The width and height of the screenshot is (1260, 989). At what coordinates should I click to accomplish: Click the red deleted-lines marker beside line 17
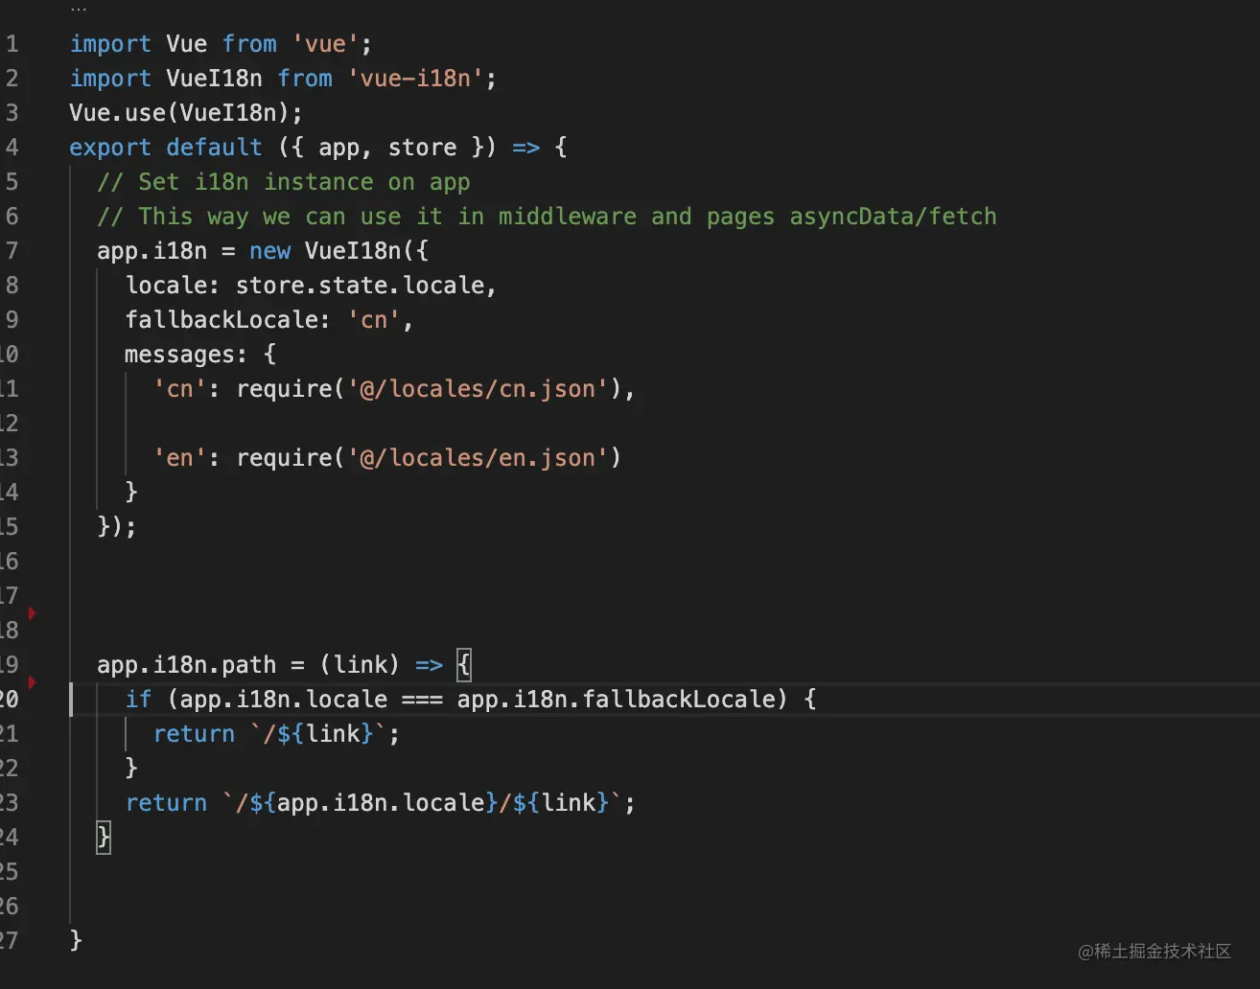pos(32,612)
